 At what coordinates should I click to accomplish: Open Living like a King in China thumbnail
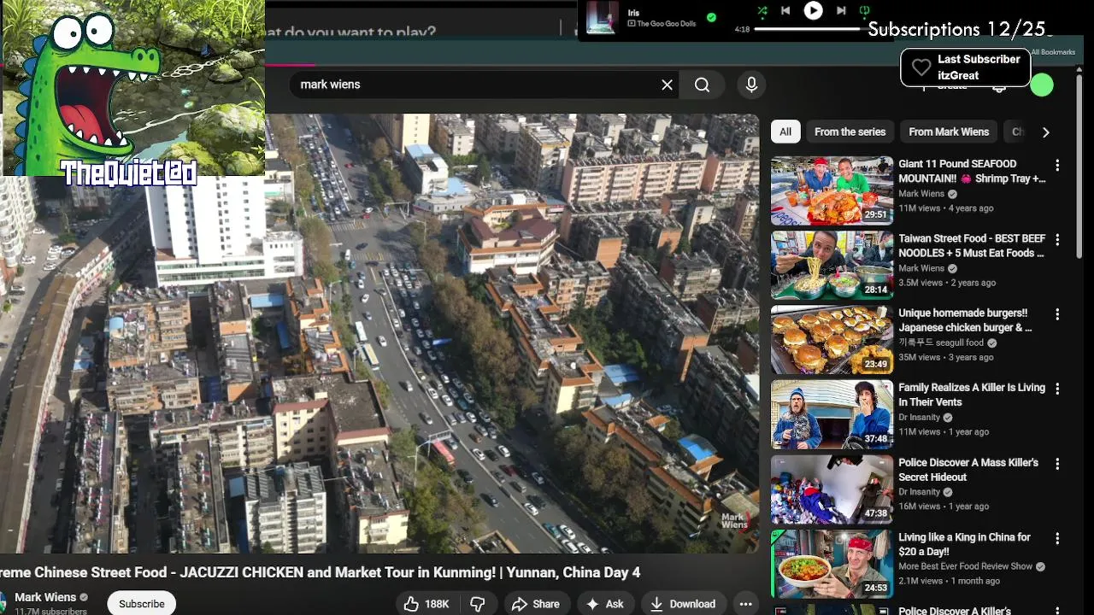coord(832,564)
